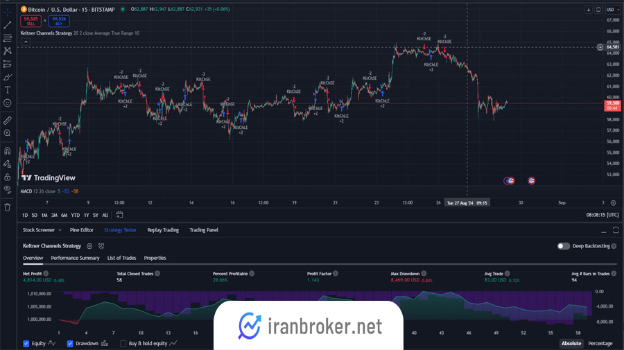This screenshot has height=350, width=624.
Task: Select the ruler measure tool
Action: click(7, 120)
